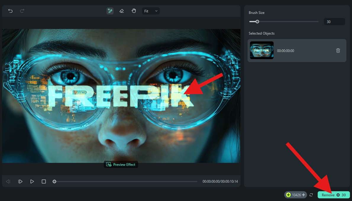
Task: Click the Selected Objects heading
Action: [261, 33]
